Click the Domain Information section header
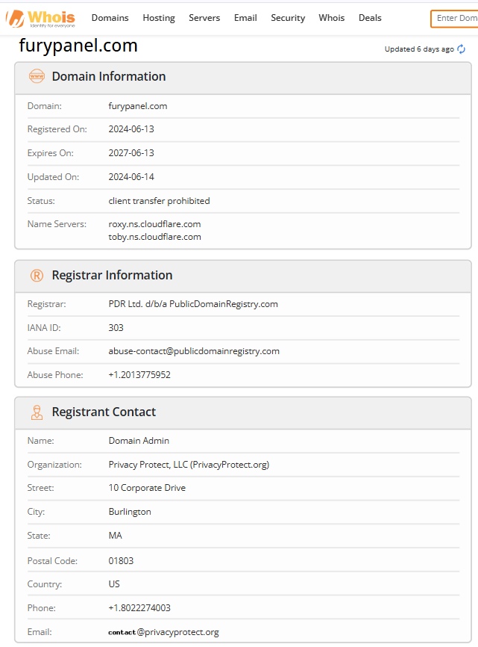The width and height of the screenshot is (478, 647). click(x=109, y=76)
